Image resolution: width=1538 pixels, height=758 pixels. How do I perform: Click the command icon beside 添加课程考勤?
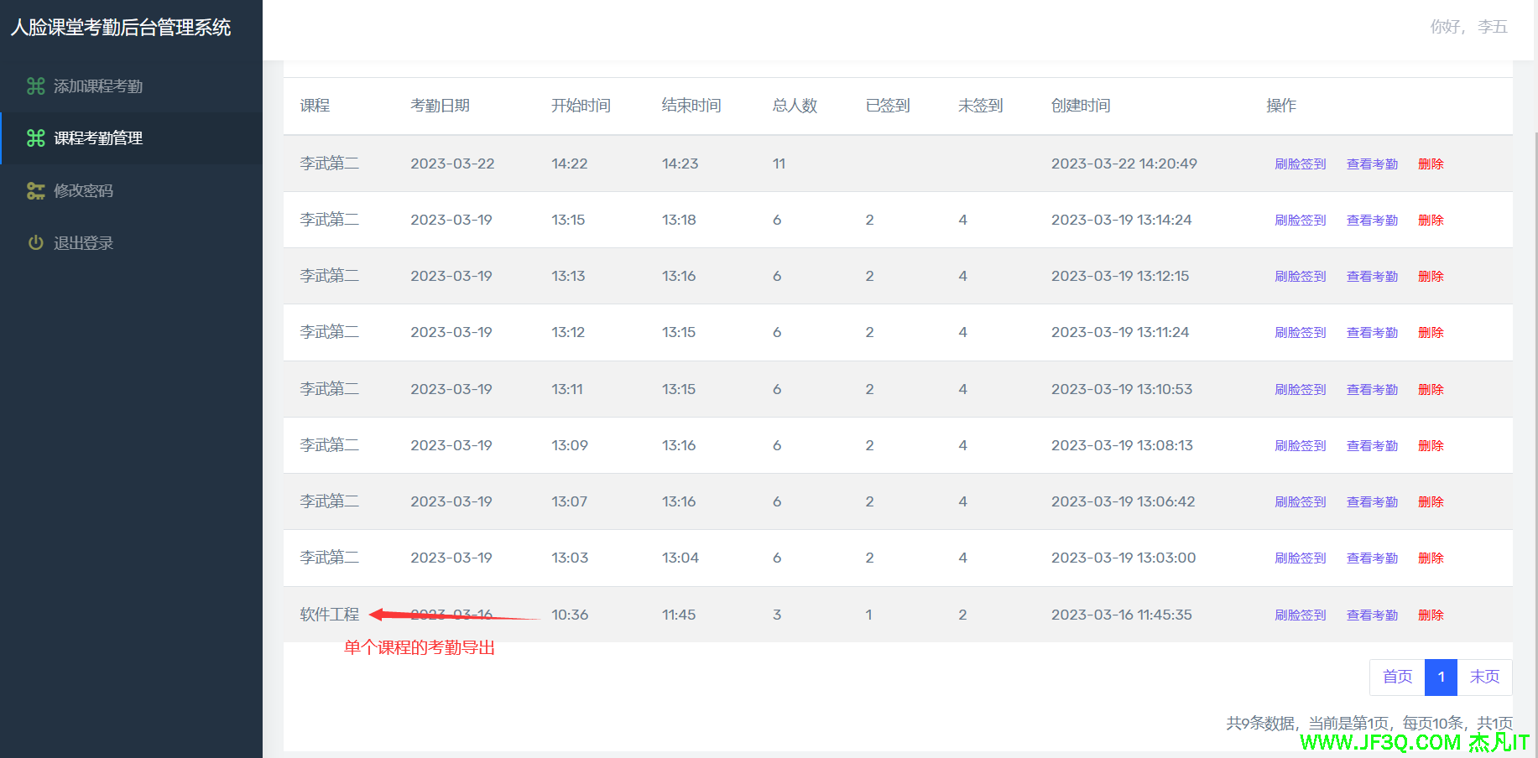(35, 86)
